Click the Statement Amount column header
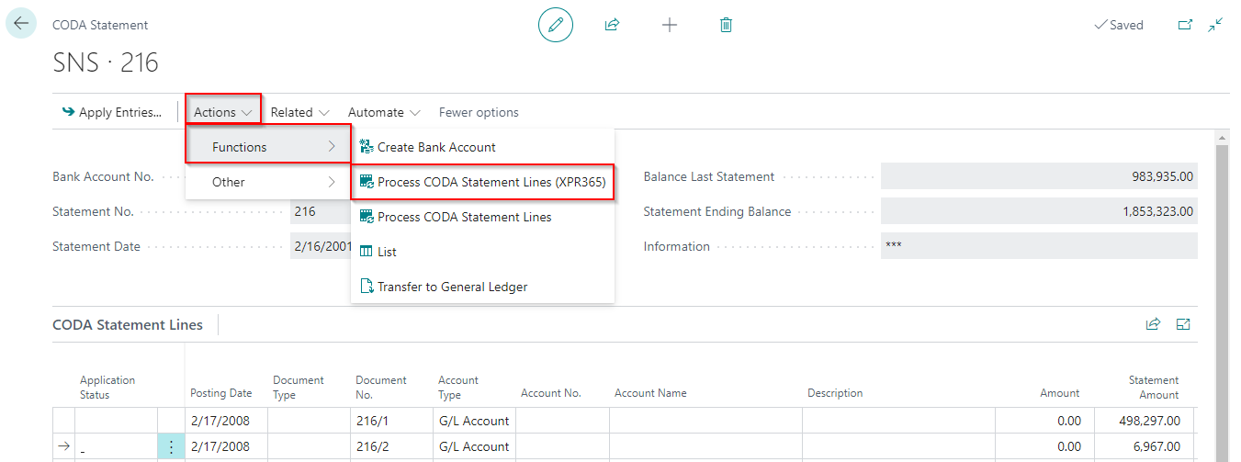 (x=1153, y=387)
